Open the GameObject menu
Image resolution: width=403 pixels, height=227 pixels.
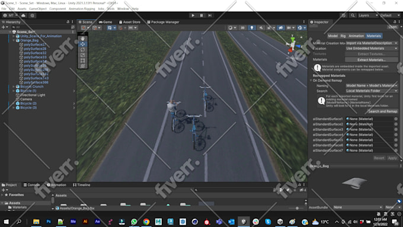pos(37,9)
